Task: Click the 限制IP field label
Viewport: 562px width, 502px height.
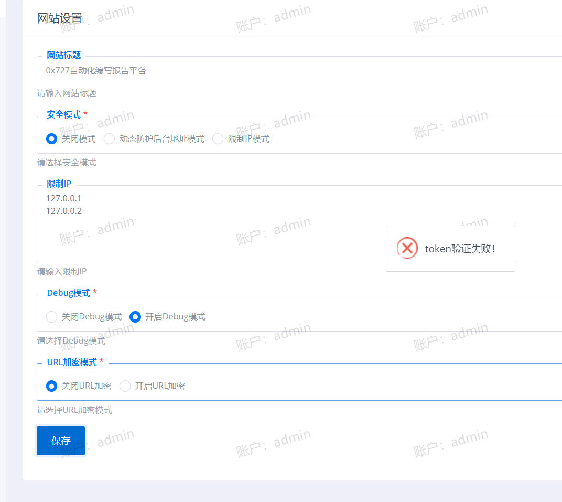Action: click(59, 184)
